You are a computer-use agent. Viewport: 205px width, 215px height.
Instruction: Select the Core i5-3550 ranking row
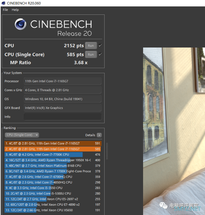click(x=53, y=188)
